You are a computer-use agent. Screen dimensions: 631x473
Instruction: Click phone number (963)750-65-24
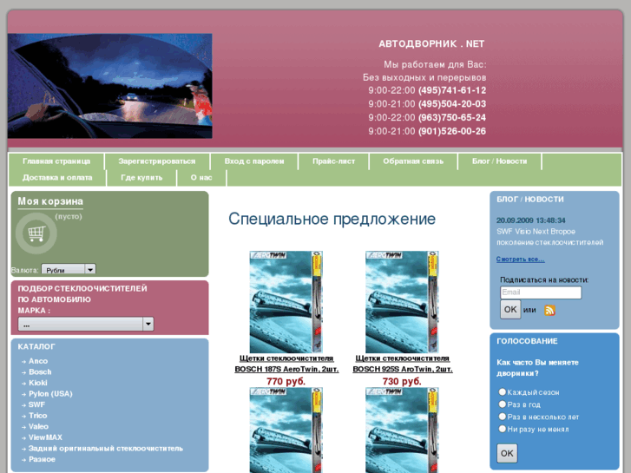tap(452, 117)
